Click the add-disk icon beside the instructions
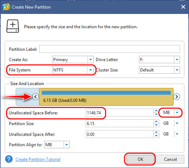The width and height of the screenshot is (189, 168). point(13,26)
